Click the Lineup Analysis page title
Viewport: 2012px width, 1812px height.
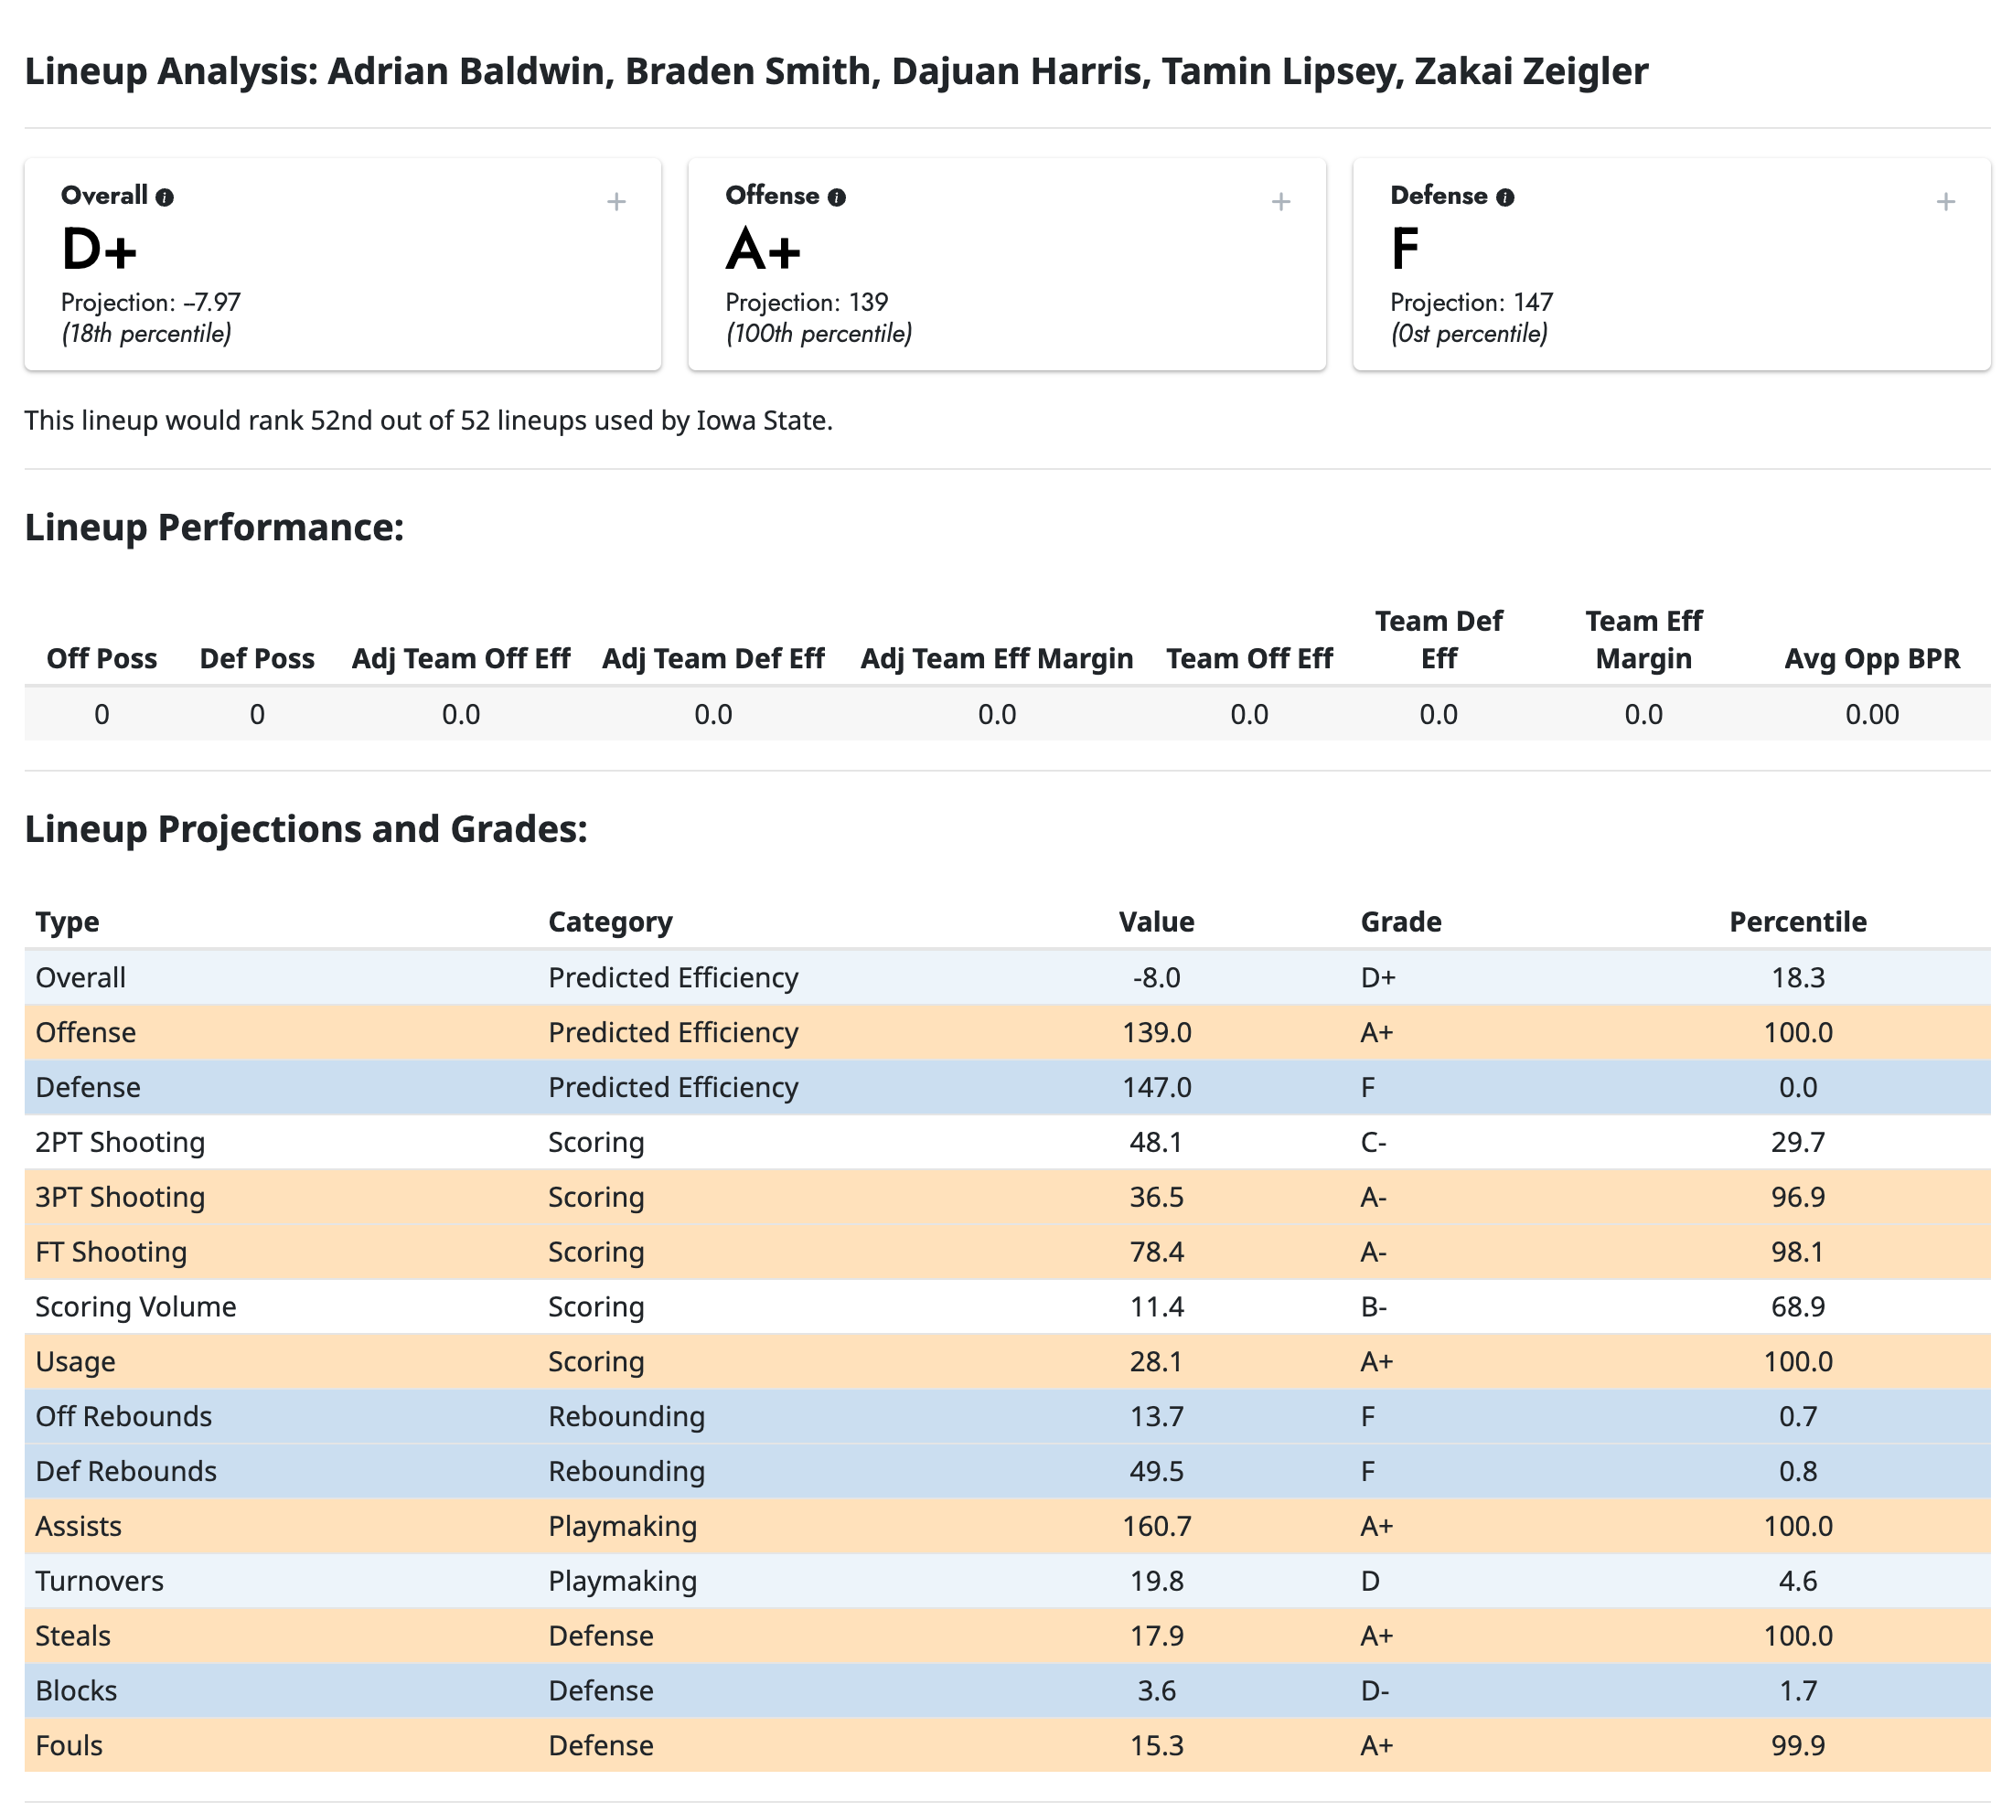[x=837, y=69]
